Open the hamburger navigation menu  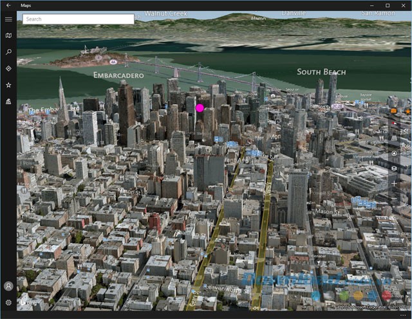pyautogui.click(x=8, y=19)
